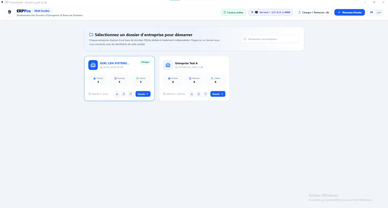Click the Clients tile on Entreprise Test A card

coord(215,80)
